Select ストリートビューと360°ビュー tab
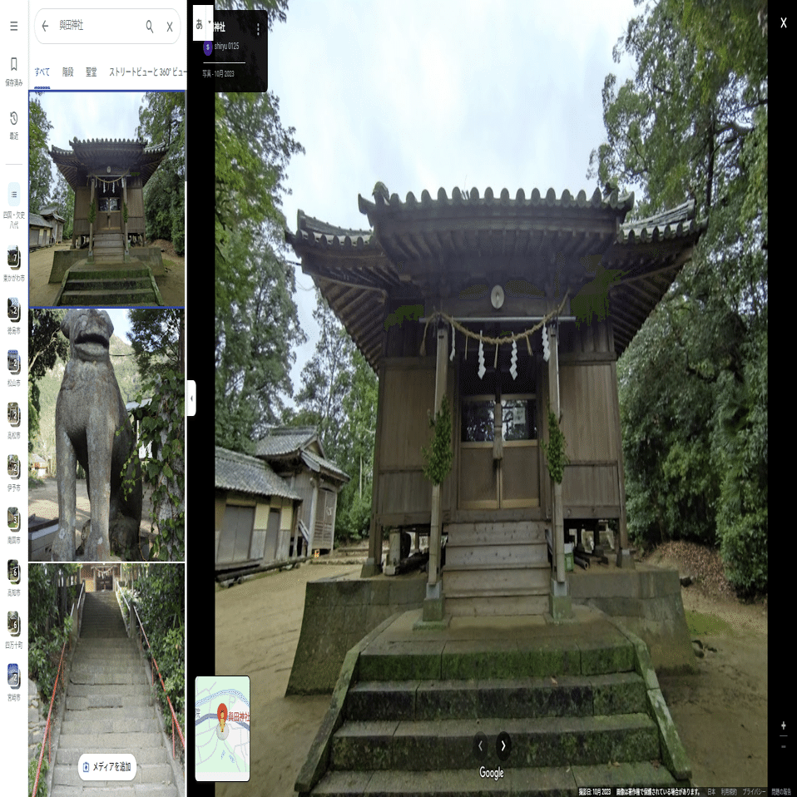The image size is (797, 797). (147, 72)
